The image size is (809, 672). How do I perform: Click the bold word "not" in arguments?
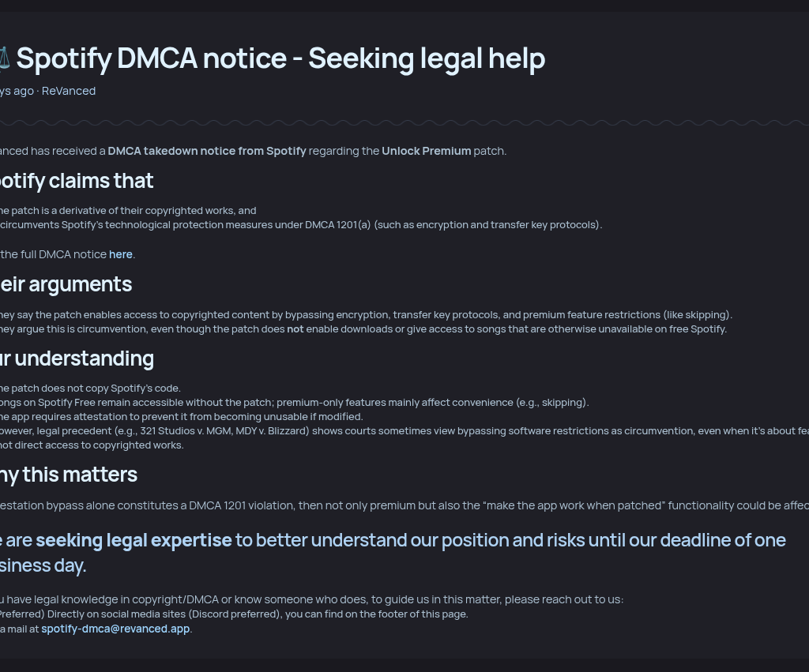click(x=295, y=329)
